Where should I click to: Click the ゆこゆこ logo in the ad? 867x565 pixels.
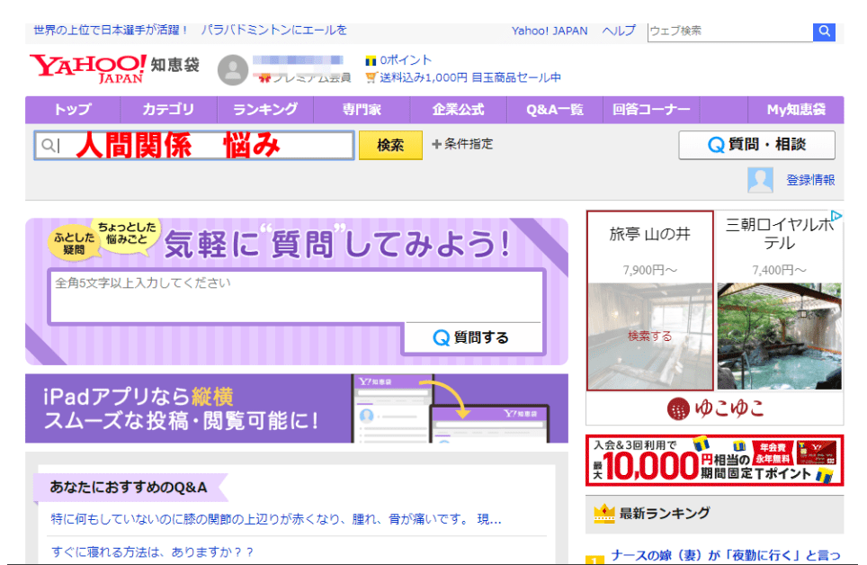[x=716, y=408]
